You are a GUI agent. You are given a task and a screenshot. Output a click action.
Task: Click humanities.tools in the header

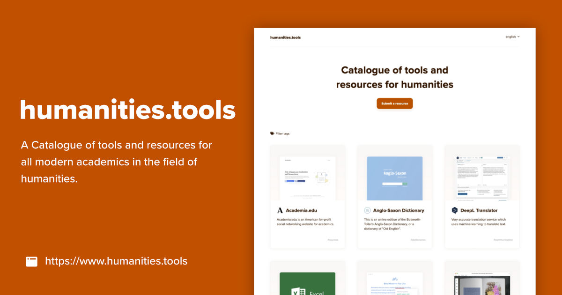click(285, 37)
